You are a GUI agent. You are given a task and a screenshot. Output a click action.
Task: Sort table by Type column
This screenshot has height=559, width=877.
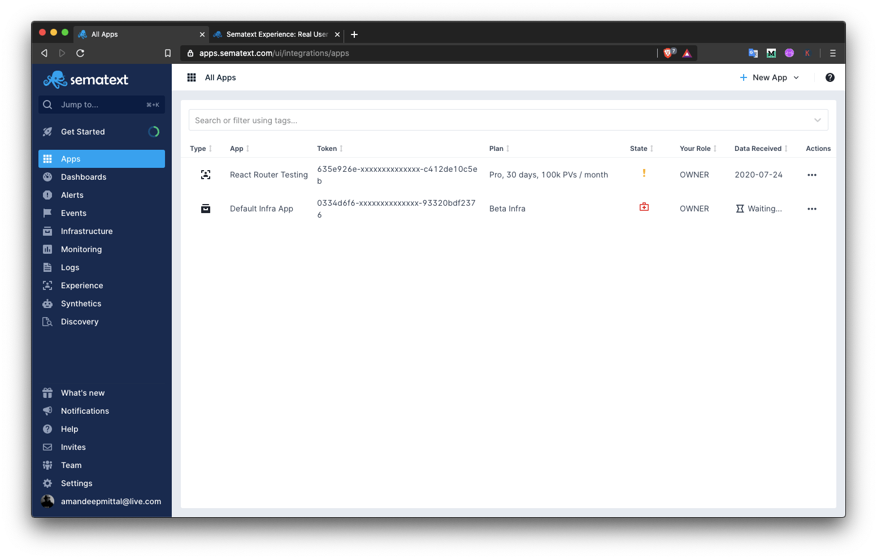click(201, 149)
